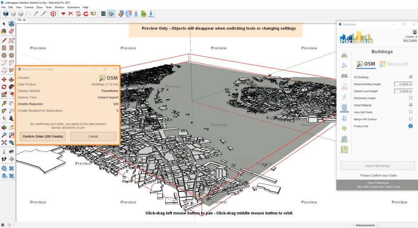Viewport: 418px width, 228px height.
Task: Select the Freehand squiggle tool
Action: point(11,40)
